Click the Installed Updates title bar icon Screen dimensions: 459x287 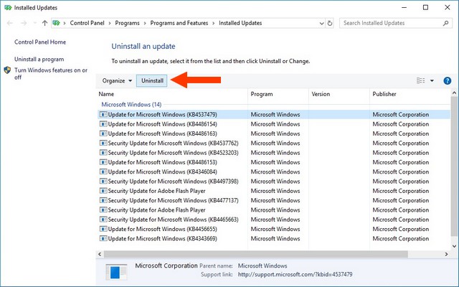pos(8,8)
